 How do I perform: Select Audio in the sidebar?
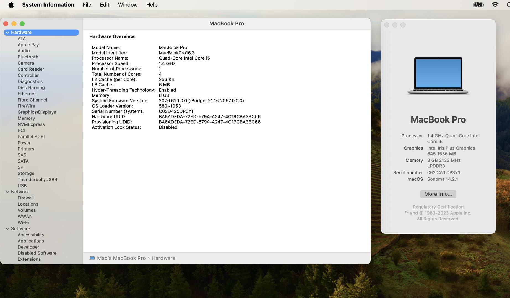click(24, 51)
